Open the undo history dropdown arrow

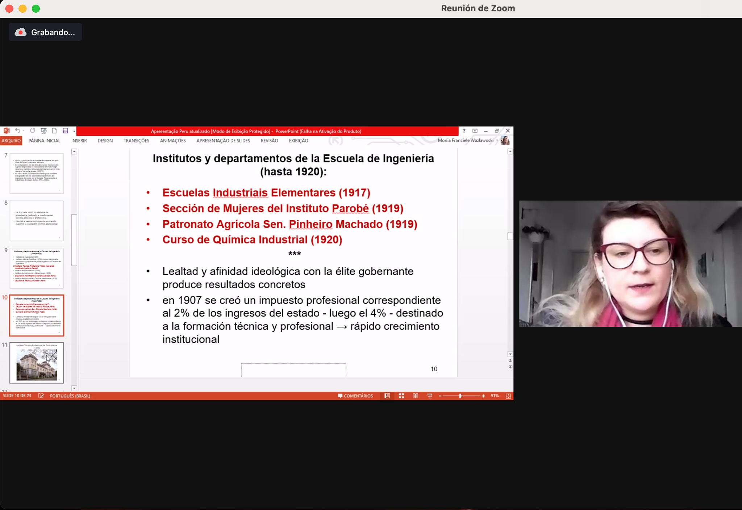(x=24, y=131)
